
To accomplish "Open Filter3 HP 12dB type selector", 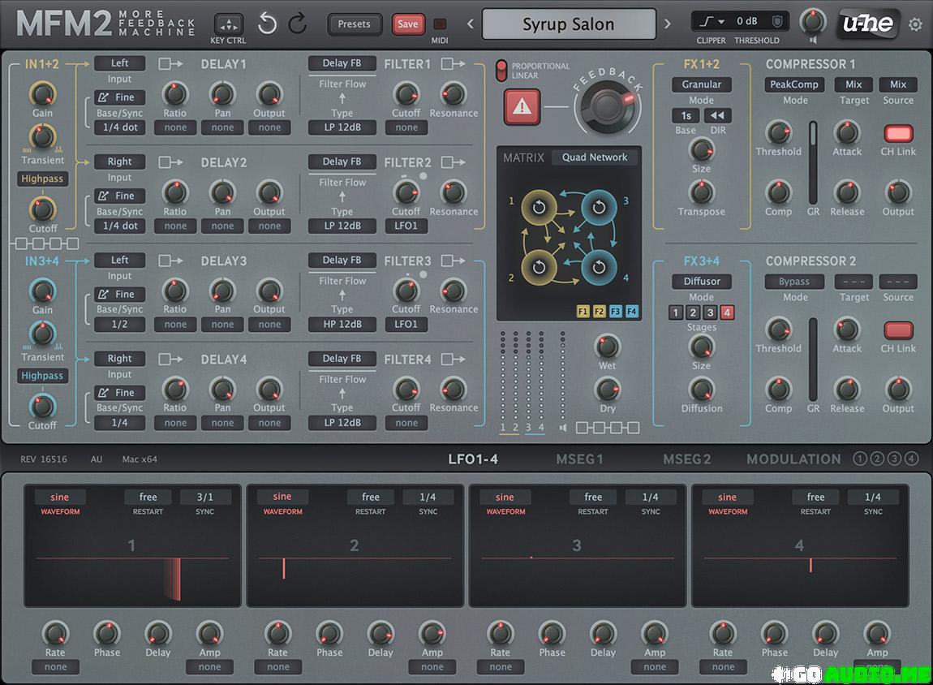I will coord(342,325).
